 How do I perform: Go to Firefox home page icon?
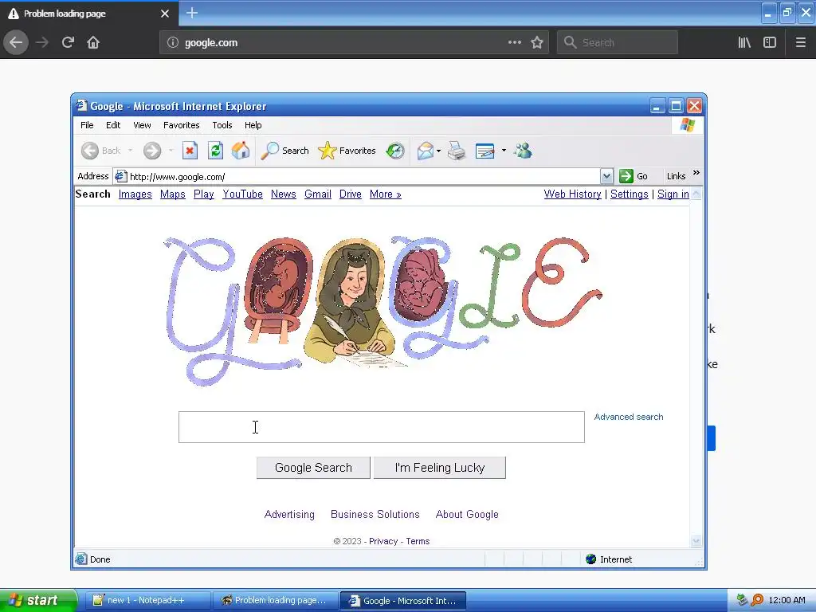click(x=93, y=42)
